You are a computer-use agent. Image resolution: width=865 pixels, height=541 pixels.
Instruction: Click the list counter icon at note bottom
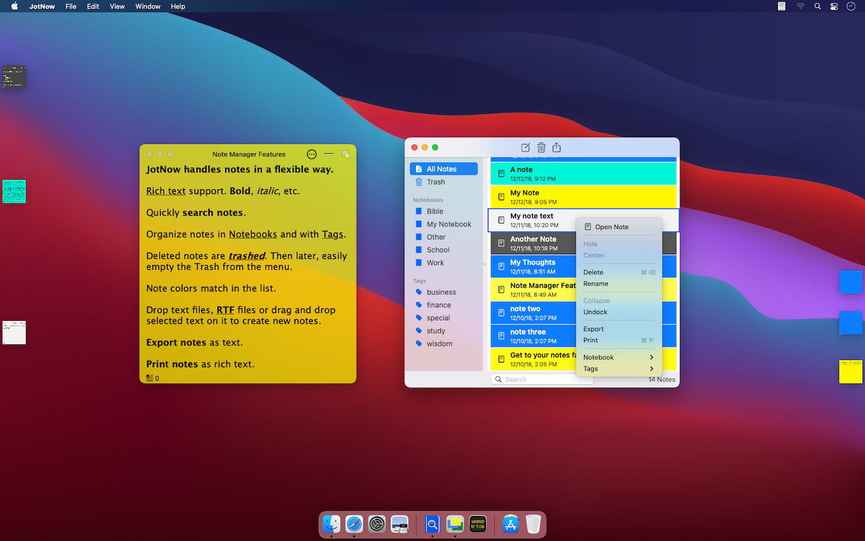tap(150, 378)
